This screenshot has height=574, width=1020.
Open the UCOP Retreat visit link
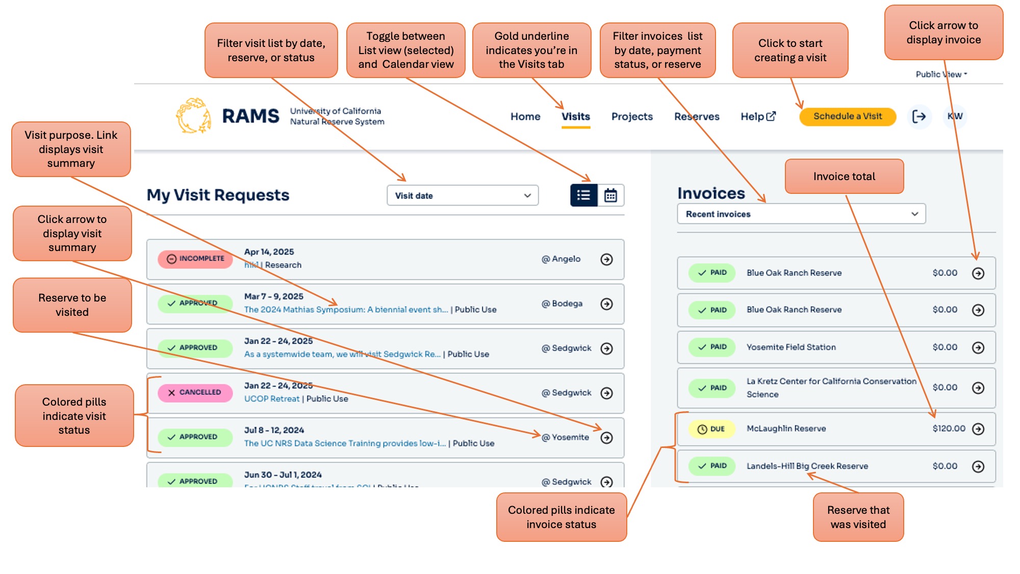coord(272,399)
